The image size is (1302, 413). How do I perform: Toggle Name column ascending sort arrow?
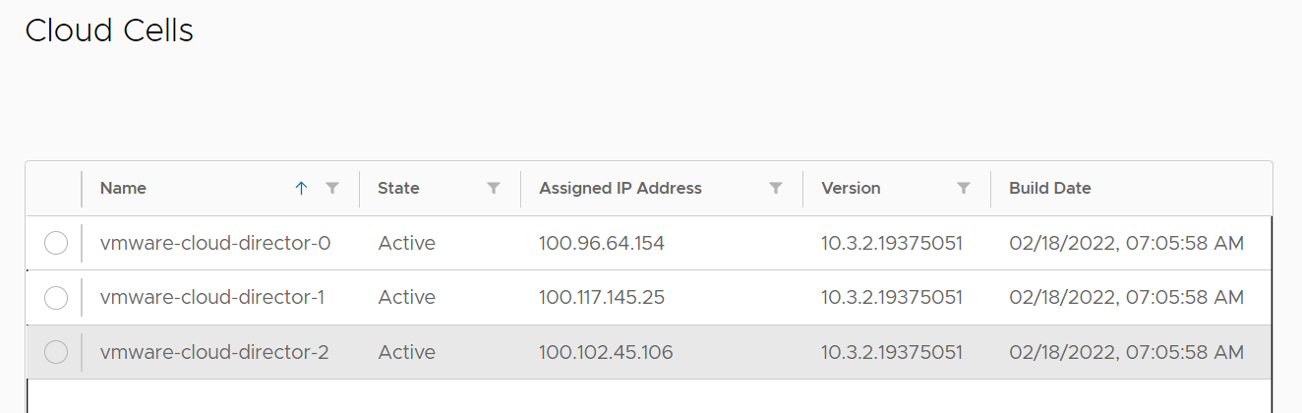tap(302, 188)
